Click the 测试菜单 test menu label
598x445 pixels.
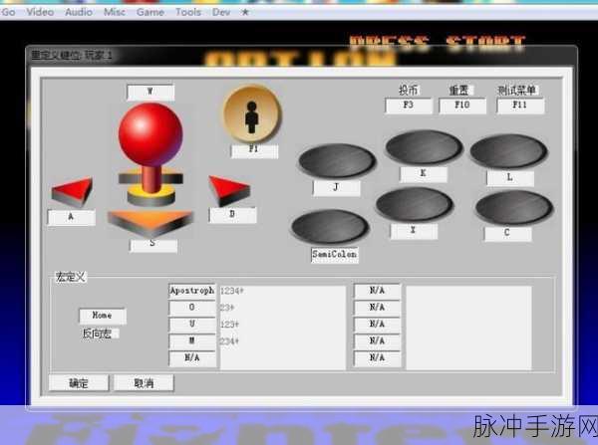(516, 91)
